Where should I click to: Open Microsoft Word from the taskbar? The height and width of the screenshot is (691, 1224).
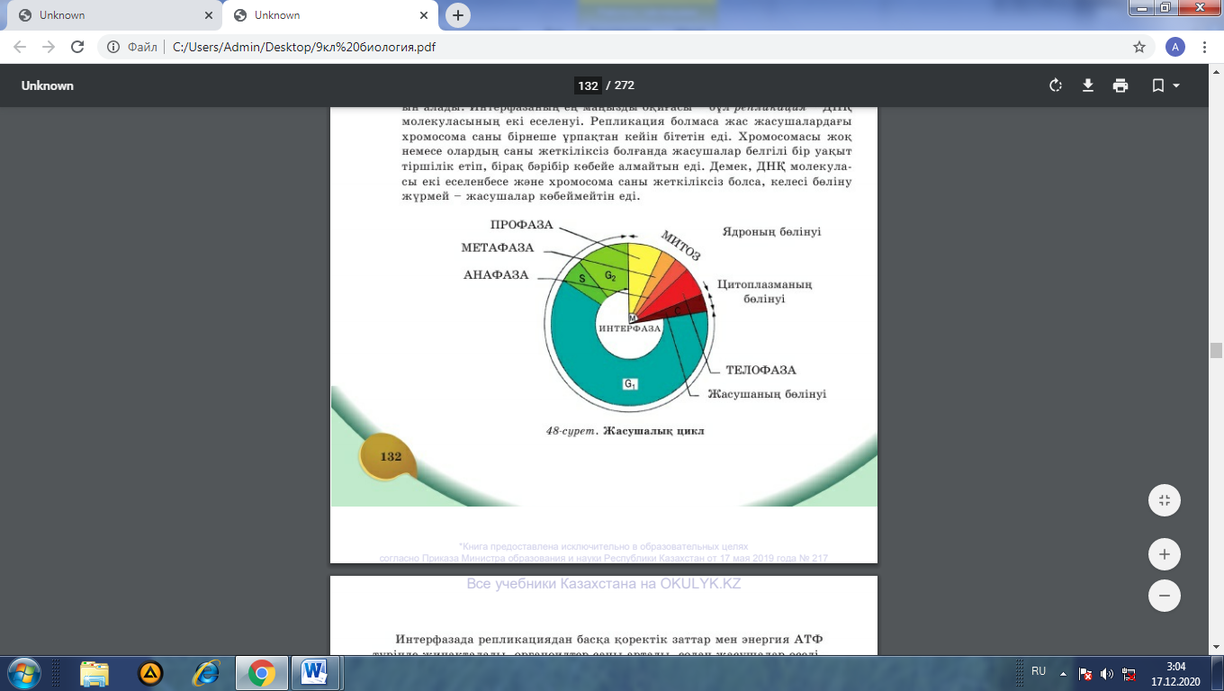point(314,672)
